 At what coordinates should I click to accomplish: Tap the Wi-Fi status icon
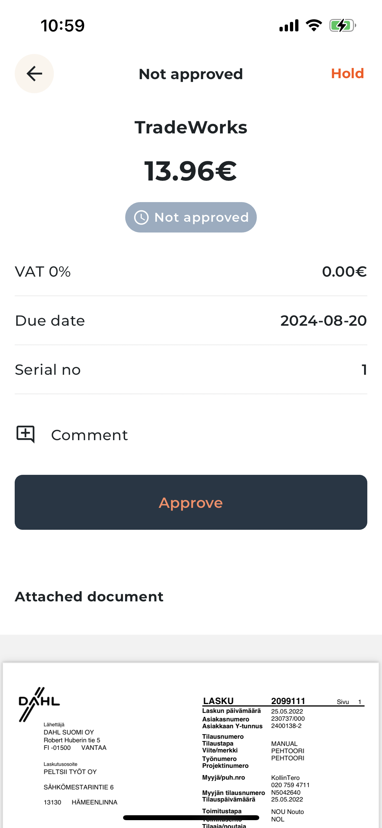coord(314,26)
